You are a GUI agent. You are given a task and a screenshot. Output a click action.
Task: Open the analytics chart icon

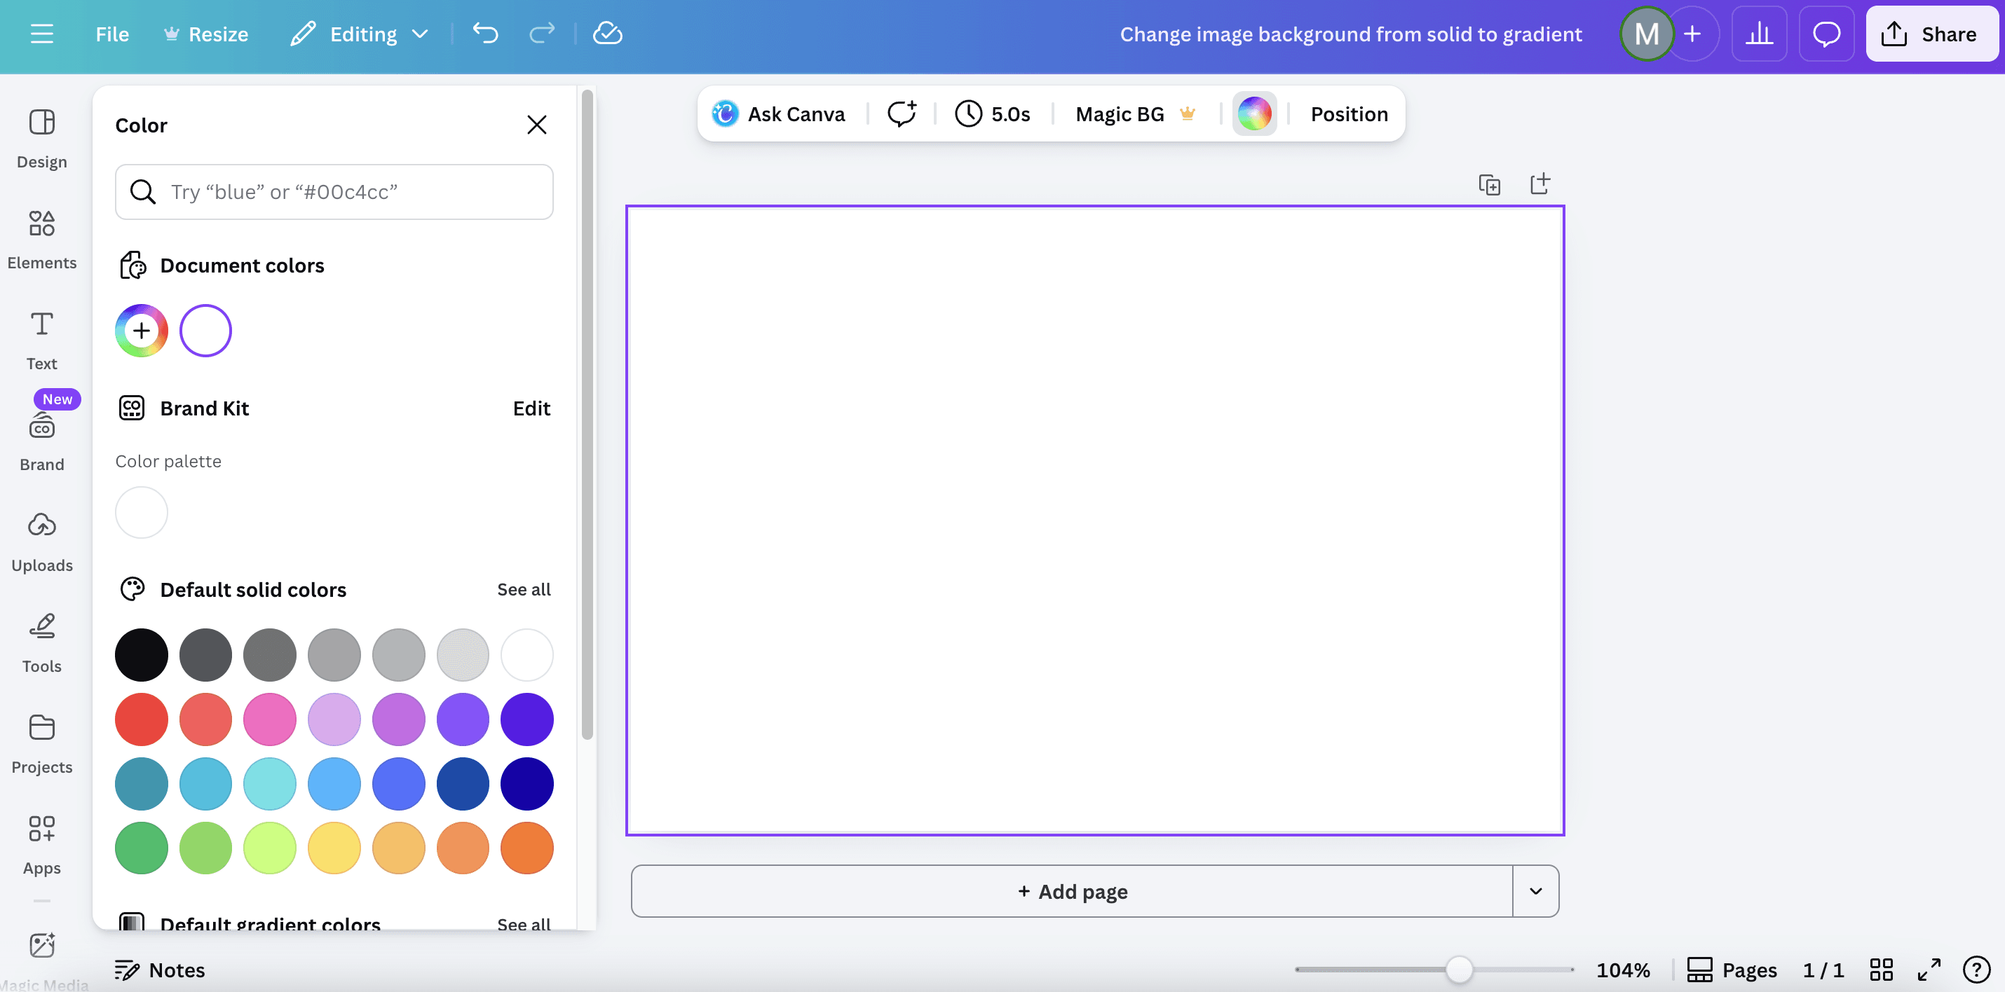click(x=1758, y=34)
